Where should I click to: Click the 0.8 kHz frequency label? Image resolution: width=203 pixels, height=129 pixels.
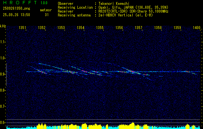coord(3,90)
